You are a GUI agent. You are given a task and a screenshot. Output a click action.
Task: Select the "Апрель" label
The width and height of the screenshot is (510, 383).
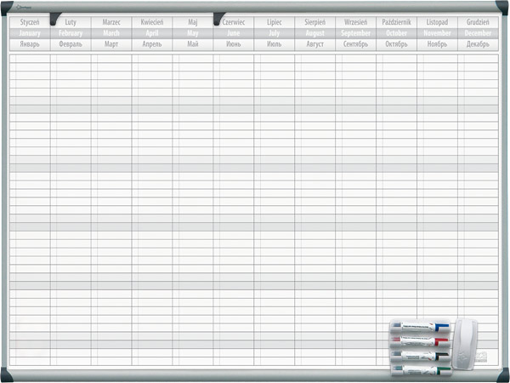152,44
